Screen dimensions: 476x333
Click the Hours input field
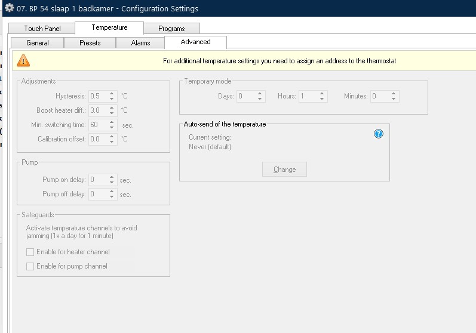308,96
